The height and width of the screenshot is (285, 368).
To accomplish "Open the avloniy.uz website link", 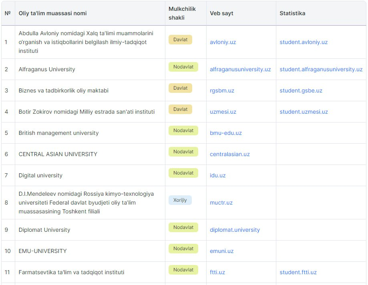I will [223, 42].
